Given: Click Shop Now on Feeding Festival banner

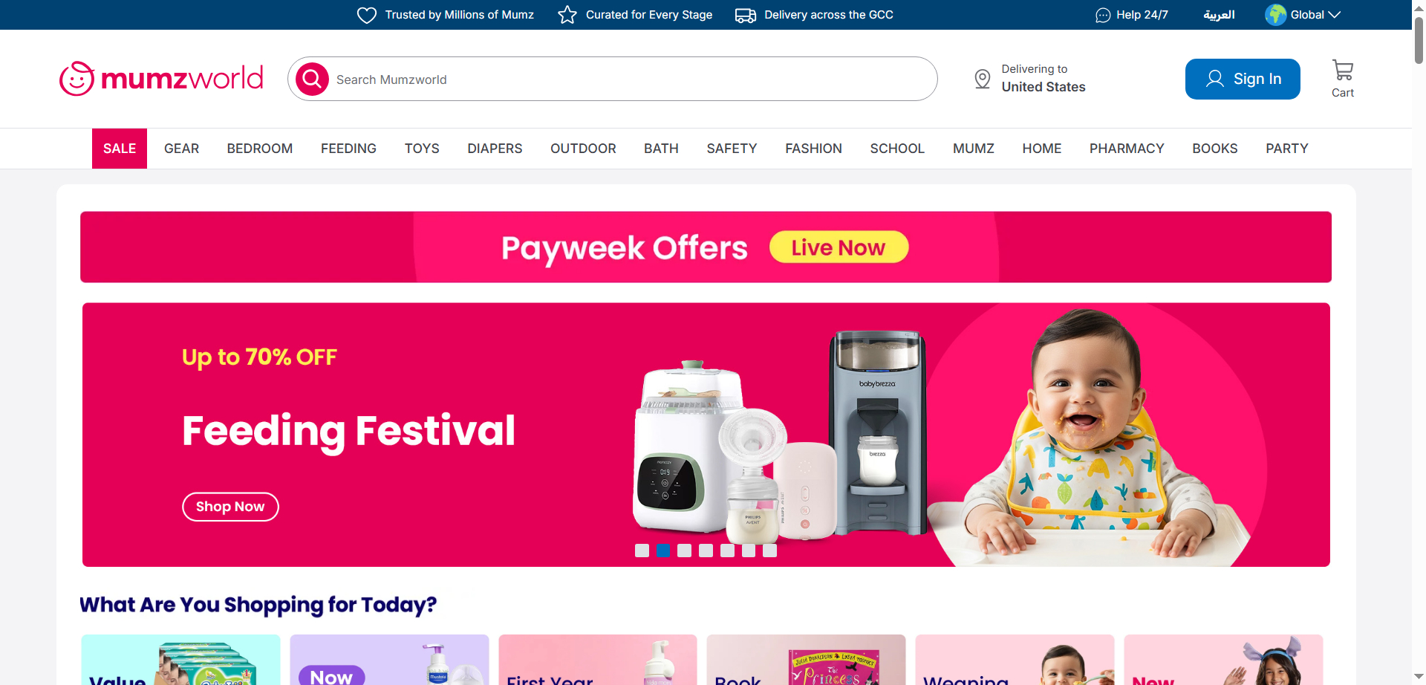Looking at the screenshot, I should click(230, 507).
